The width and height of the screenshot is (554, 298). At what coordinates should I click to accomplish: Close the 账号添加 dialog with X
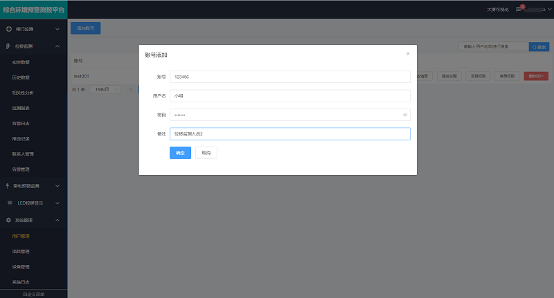point(408,53)
